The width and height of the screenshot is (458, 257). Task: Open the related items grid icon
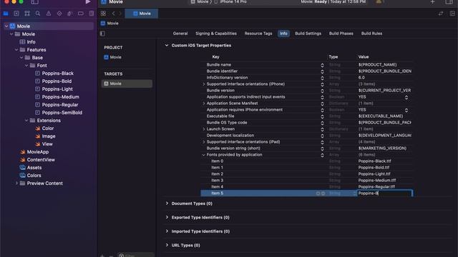click(103, 14)
